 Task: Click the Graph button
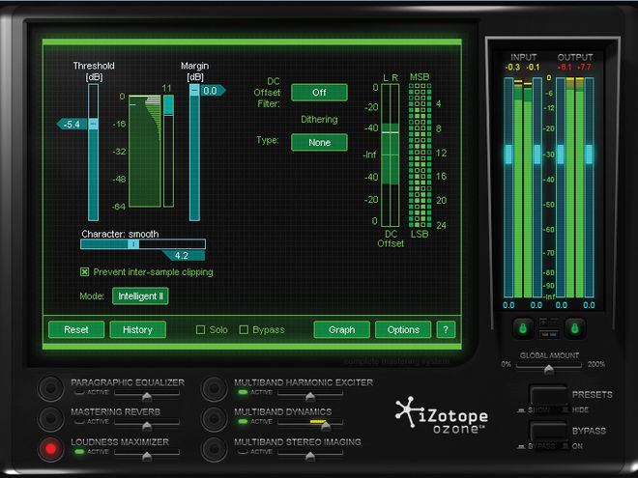pos(342,329)
